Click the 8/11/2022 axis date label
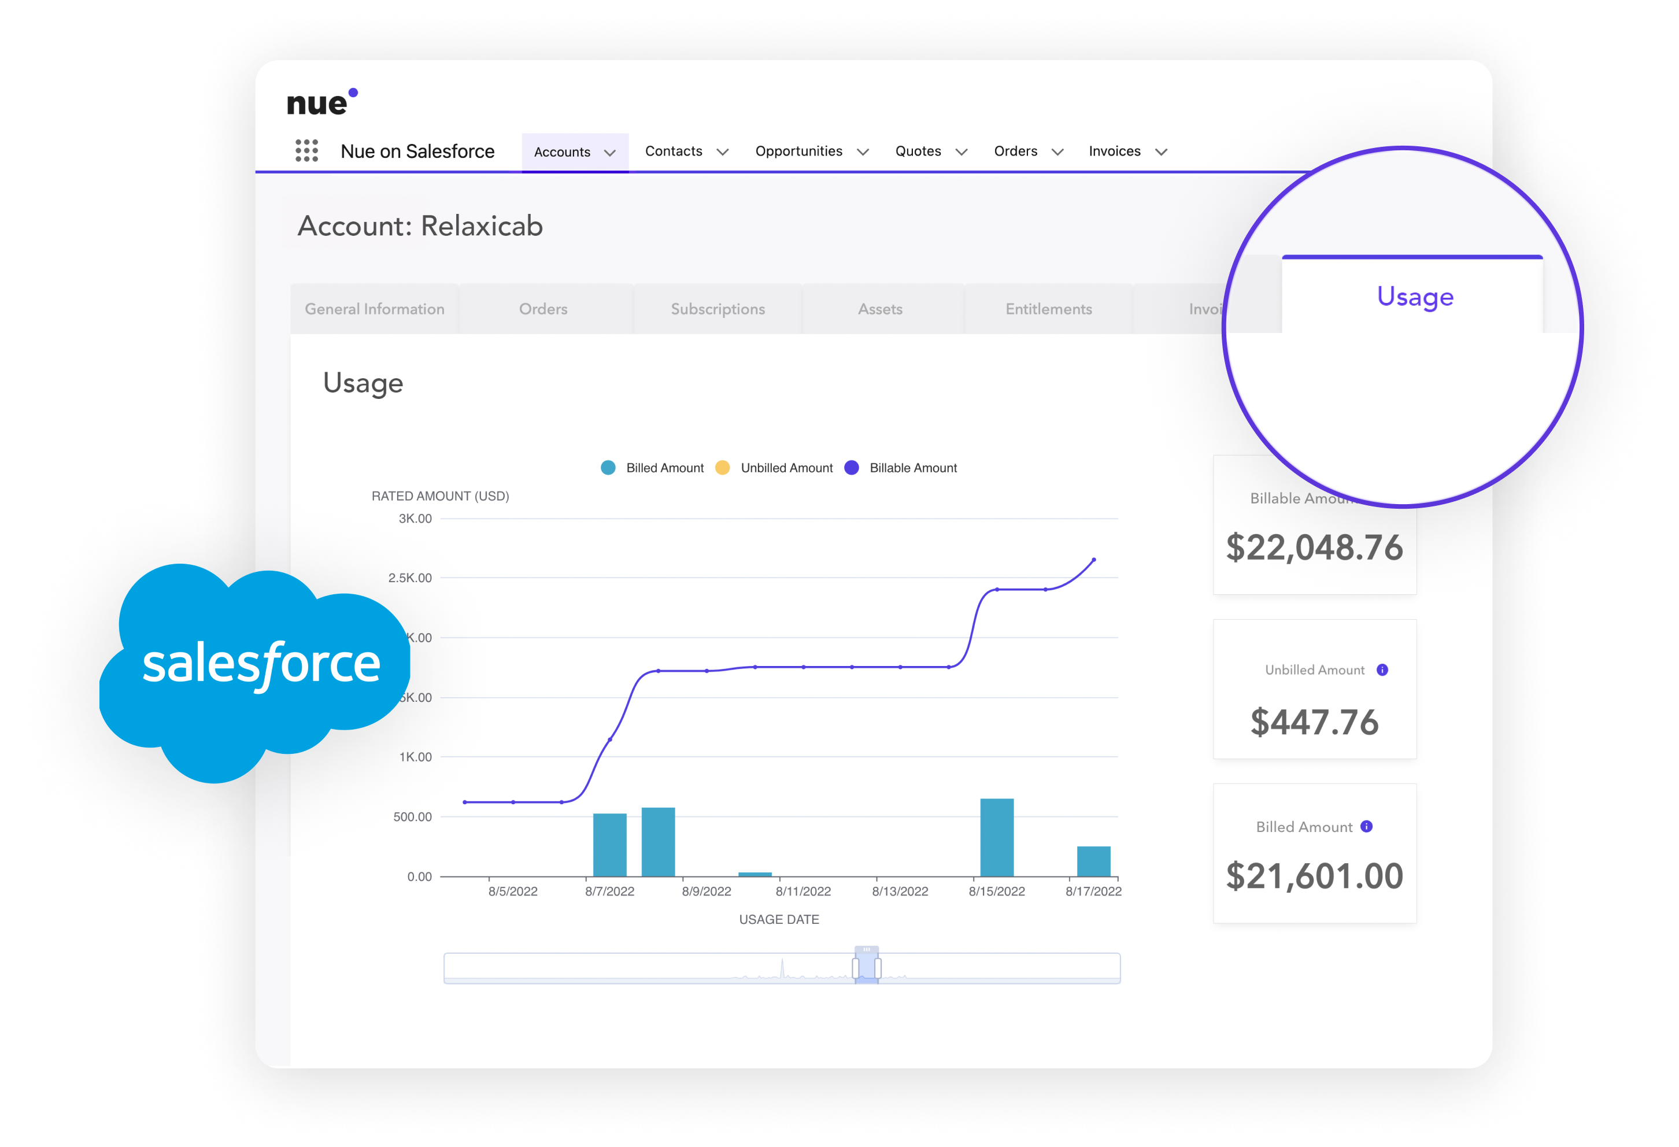This screenshot has width=1679, height=1147. click(804, 891)
